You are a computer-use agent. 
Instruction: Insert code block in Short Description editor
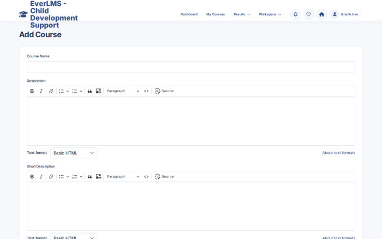tap(146, 177)
